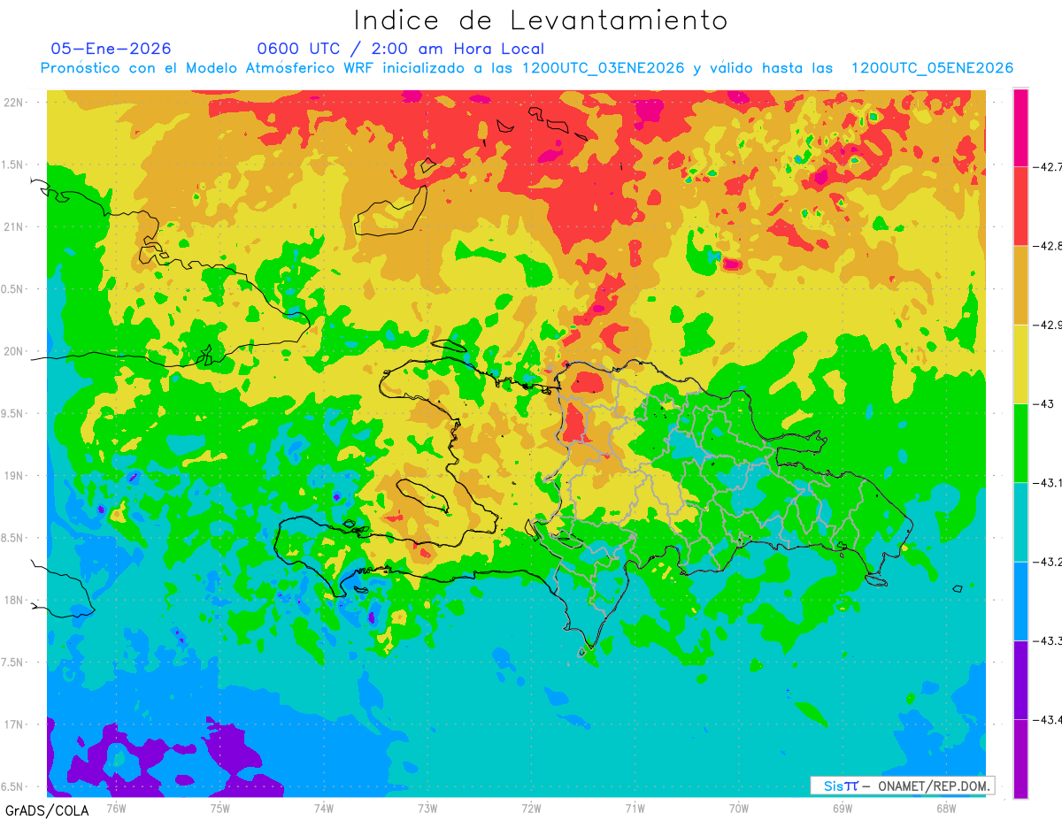This screenshot has width=1062, height=820.
Task: Click the "20N" latitude label
Action: click(14, 351)
